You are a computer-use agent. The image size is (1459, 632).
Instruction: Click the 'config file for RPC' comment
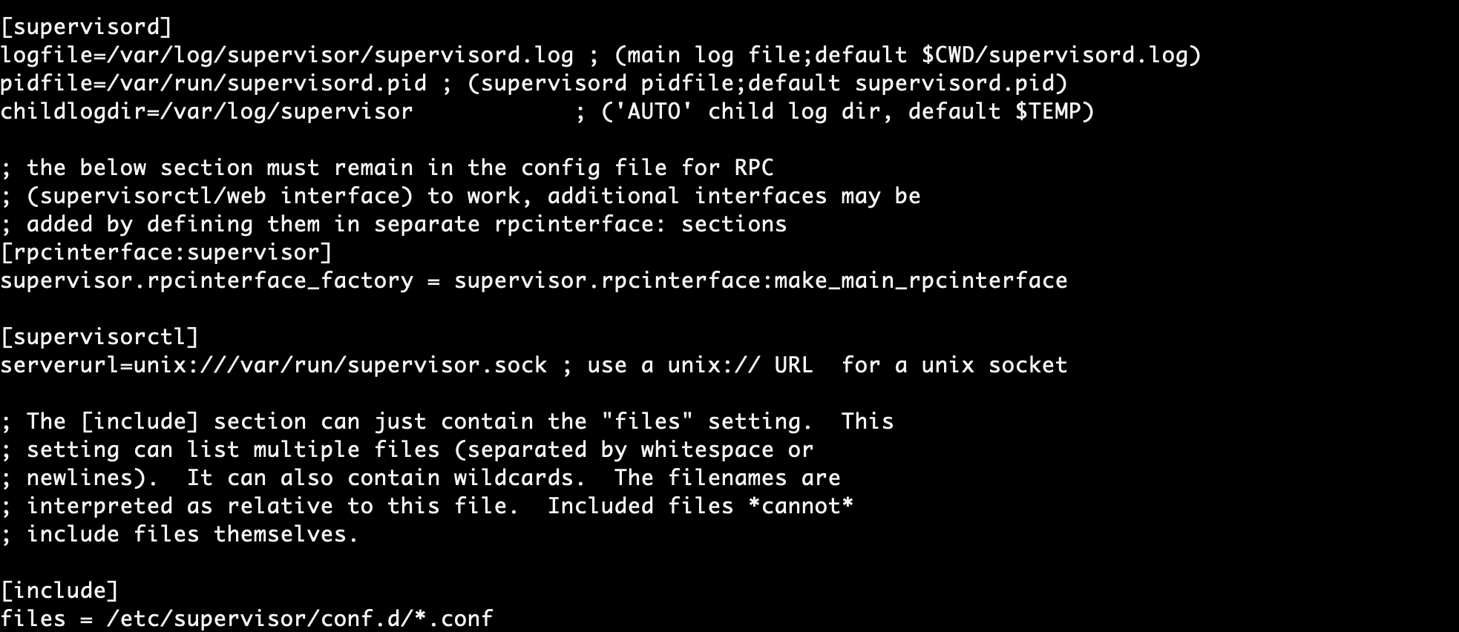pyautogui.click(x=647, y=168)
